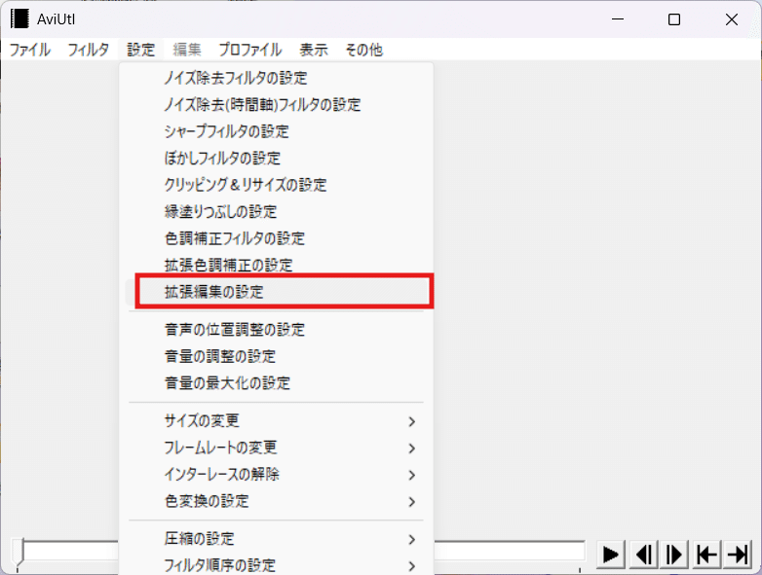Choose 音声の位置調整の設定
Viewport: 762px width, 575px height.
point(276,330)
